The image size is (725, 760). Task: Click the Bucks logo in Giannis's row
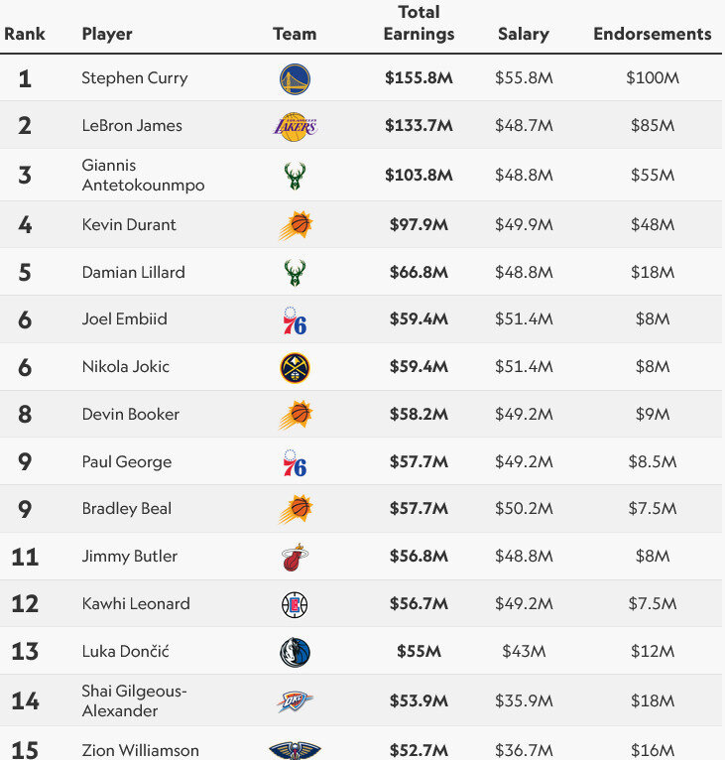[295, 176]
